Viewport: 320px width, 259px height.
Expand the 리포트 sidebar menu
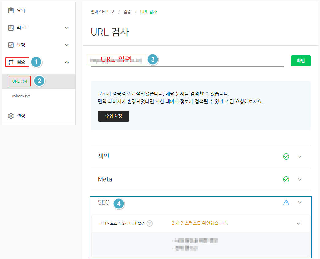coord(67,28)
